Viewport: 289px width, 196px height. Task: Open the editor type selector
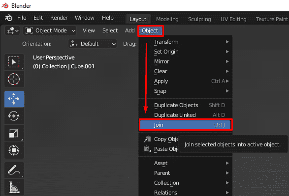12,30
